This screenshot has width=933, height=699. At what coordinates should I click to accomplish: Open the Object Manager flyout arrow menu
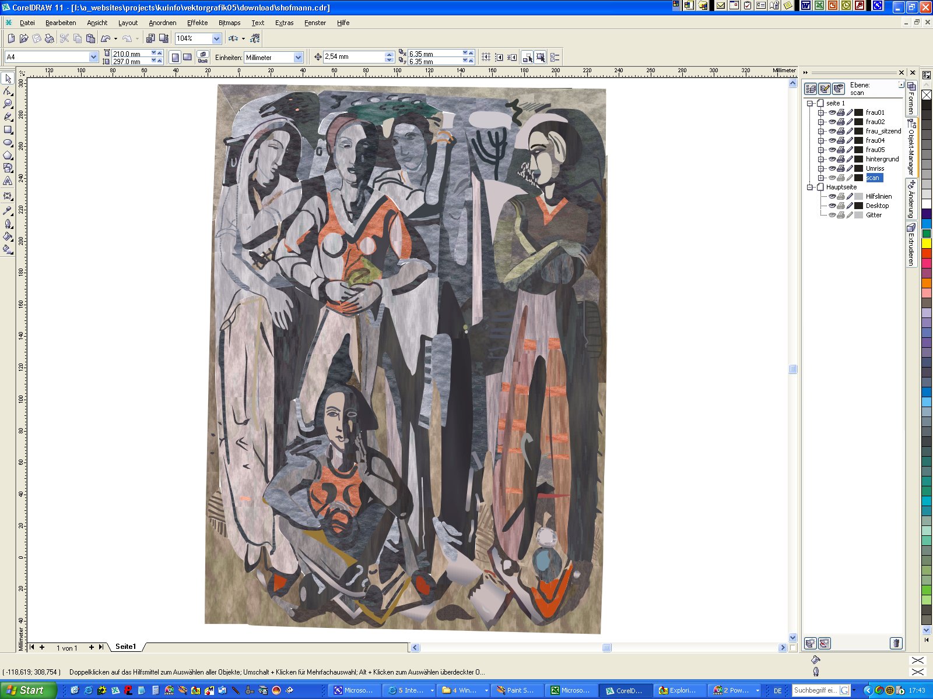coord(901,84)
